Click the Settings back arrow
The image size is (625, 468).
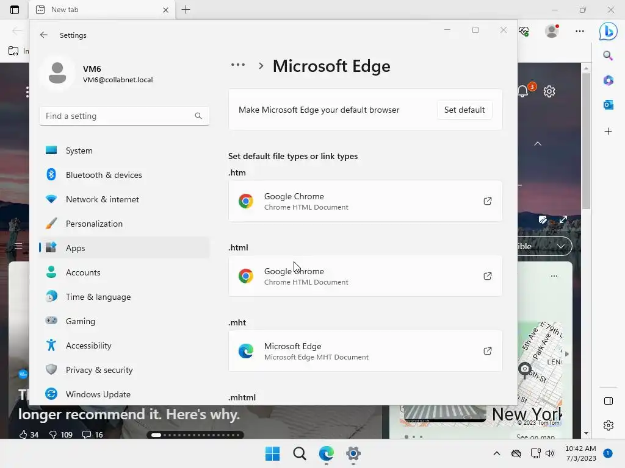[44, 35]
